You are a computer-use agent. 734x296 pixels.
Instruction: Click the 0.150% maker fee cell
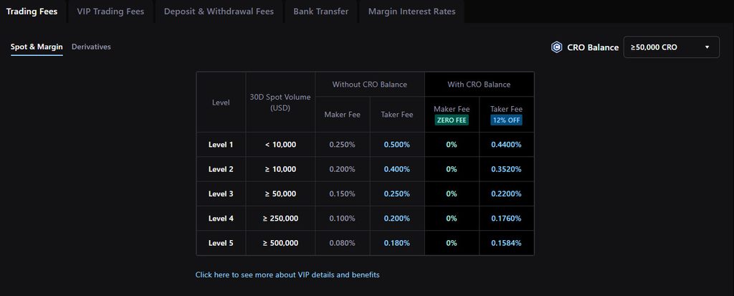[342, 194]
